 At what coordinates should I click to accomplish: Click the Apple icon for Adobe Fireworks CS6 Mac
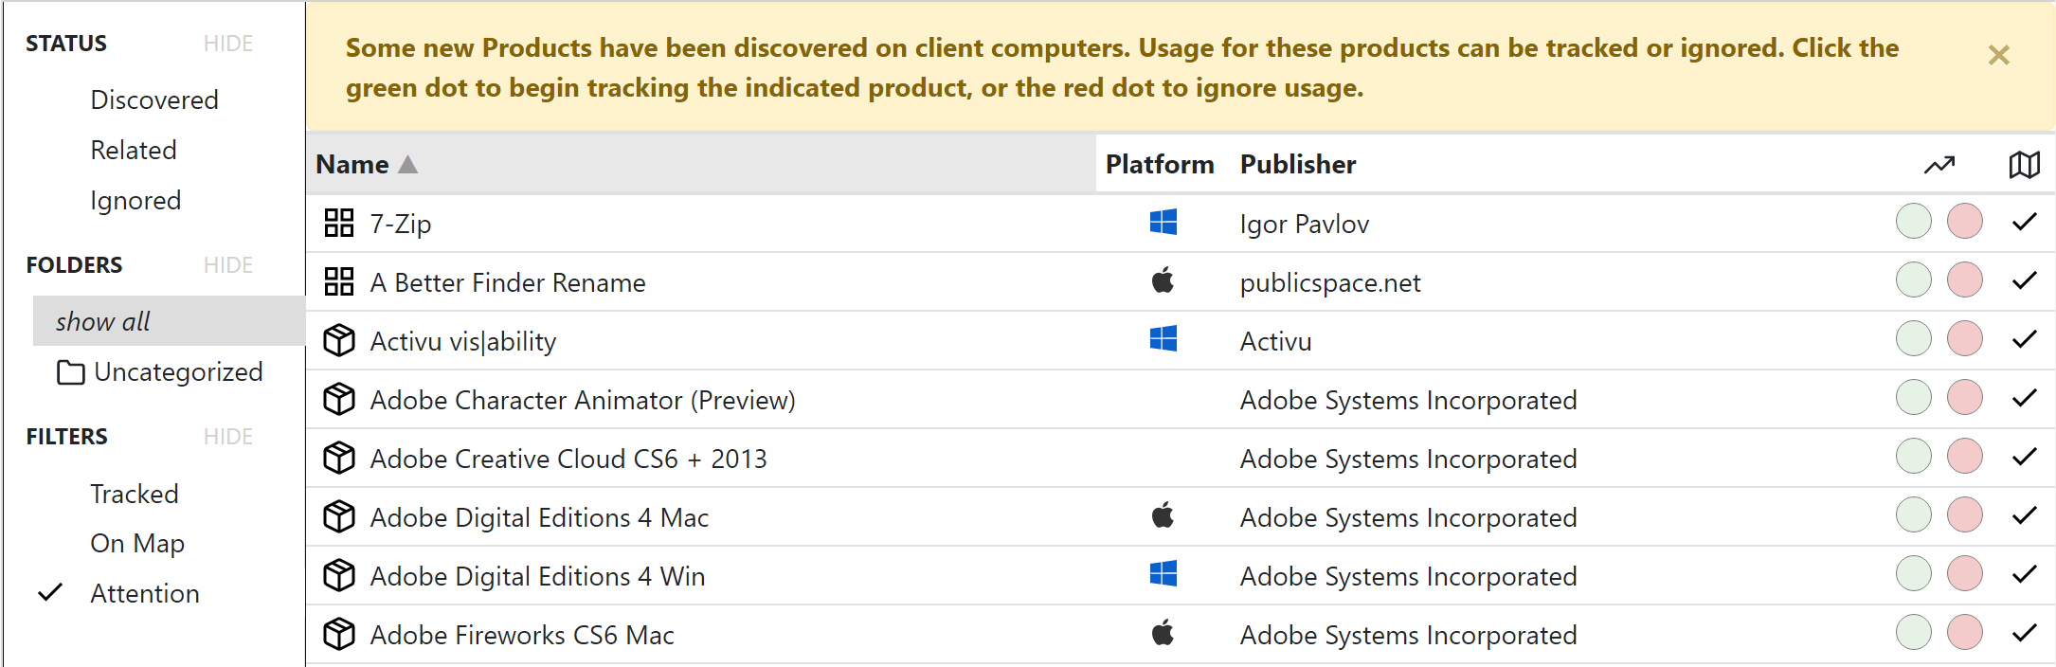point(1163,633)
